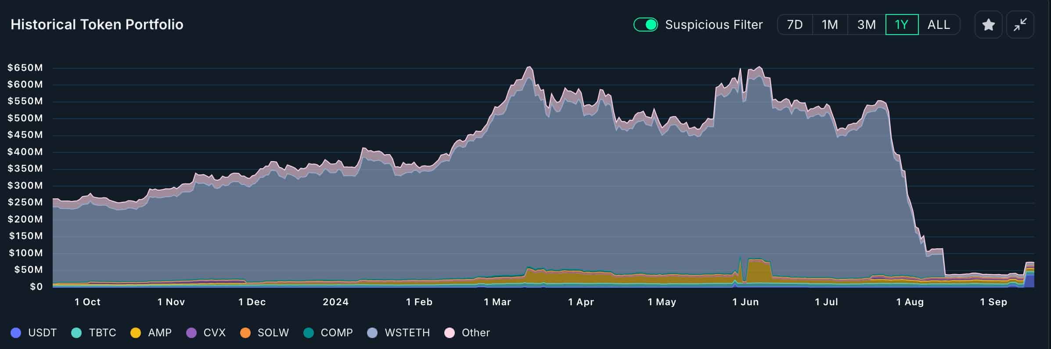The image size is (1051, 349).
Task: Click the $50M y-axis label
Action: [29, 270]
